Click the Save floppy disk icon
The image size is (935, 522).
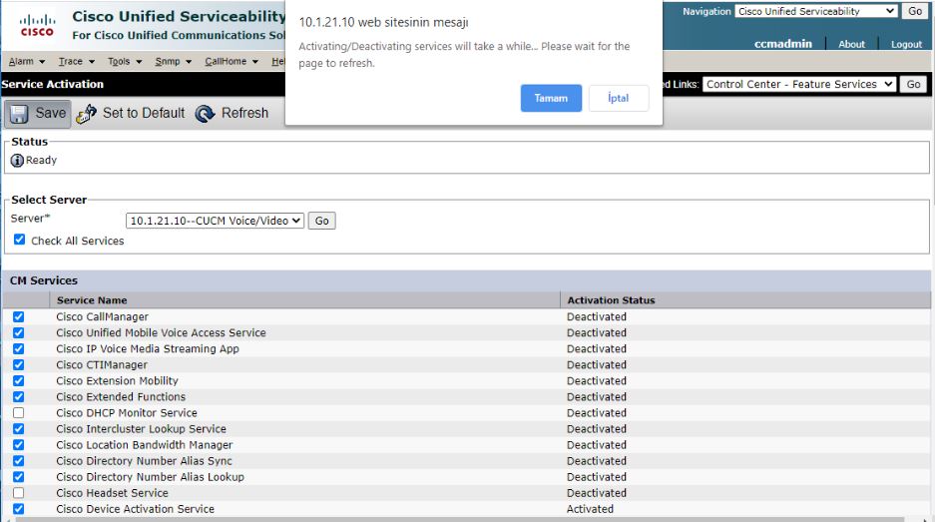[19, 114]
